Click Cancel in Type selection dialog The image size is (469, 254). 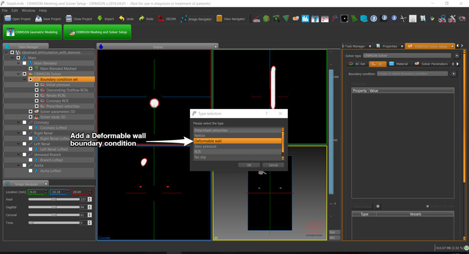273,165
